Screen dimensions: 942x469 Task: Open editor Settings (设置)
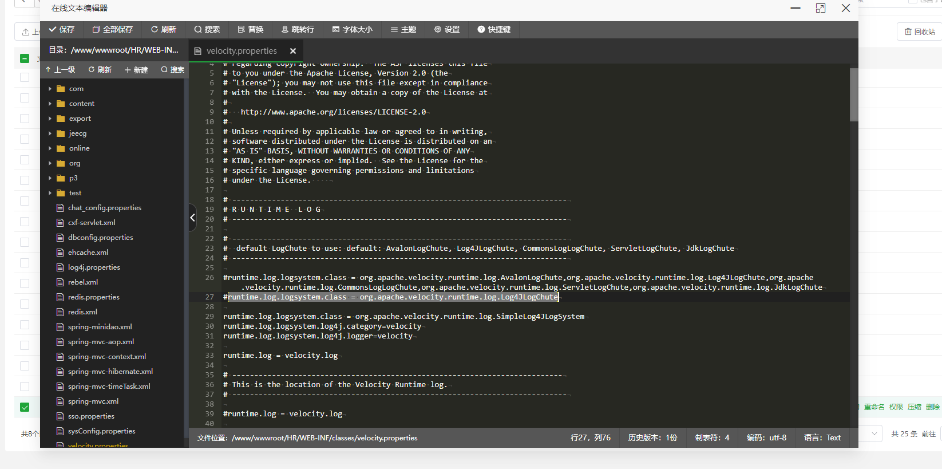[447, 29]
